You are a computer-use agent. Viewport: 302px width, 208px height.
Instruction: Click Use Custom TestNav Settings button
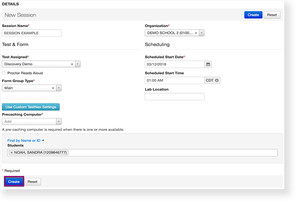pyautogui.click(x=31, y=107)
